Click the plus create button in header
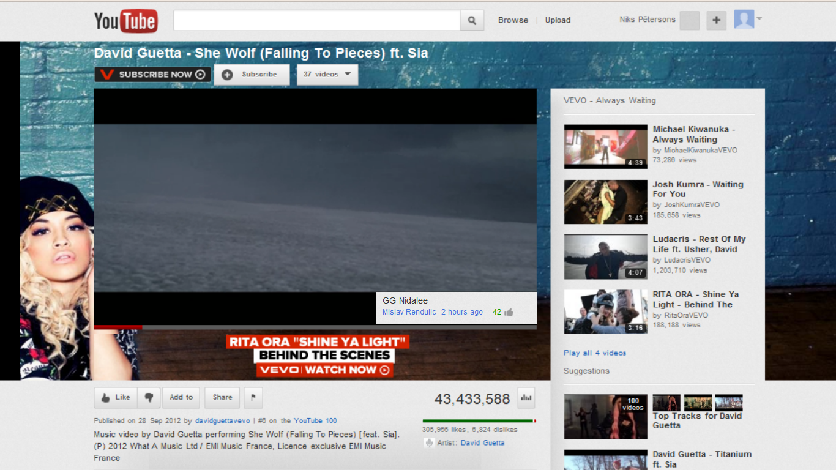Image resolution: width=836 pixels, height=470 pixels. tap(717, 20)
